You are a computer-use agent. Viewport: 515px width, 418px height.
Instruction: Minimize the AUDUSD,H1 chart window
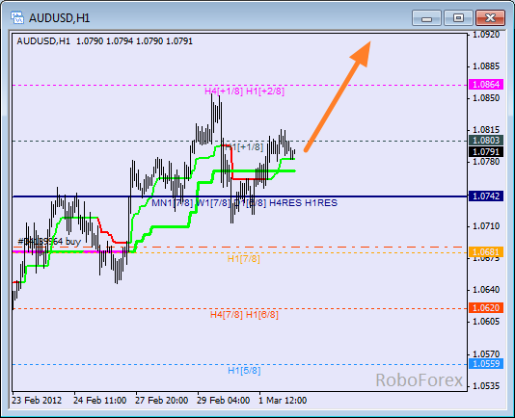tap(426, 18)
